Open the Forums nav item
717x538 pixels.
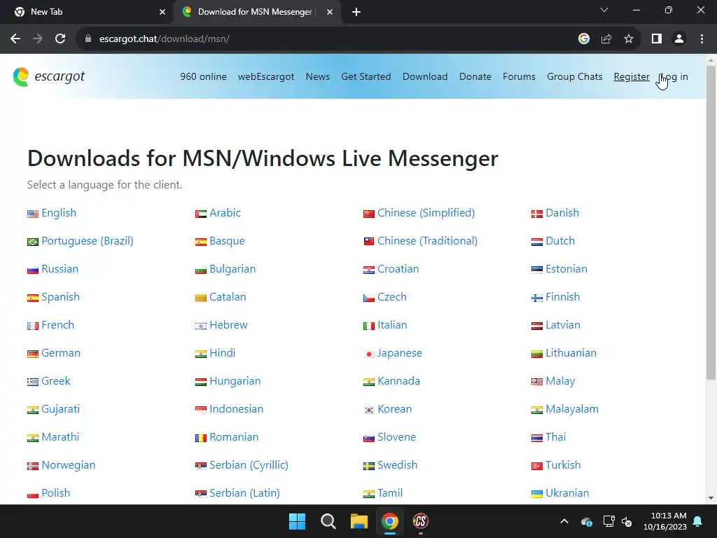(x=519, y=77)
